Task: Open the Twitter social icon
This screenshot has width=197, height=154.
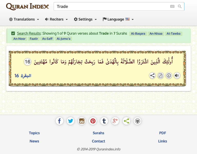Action: [x=71, y=121]
